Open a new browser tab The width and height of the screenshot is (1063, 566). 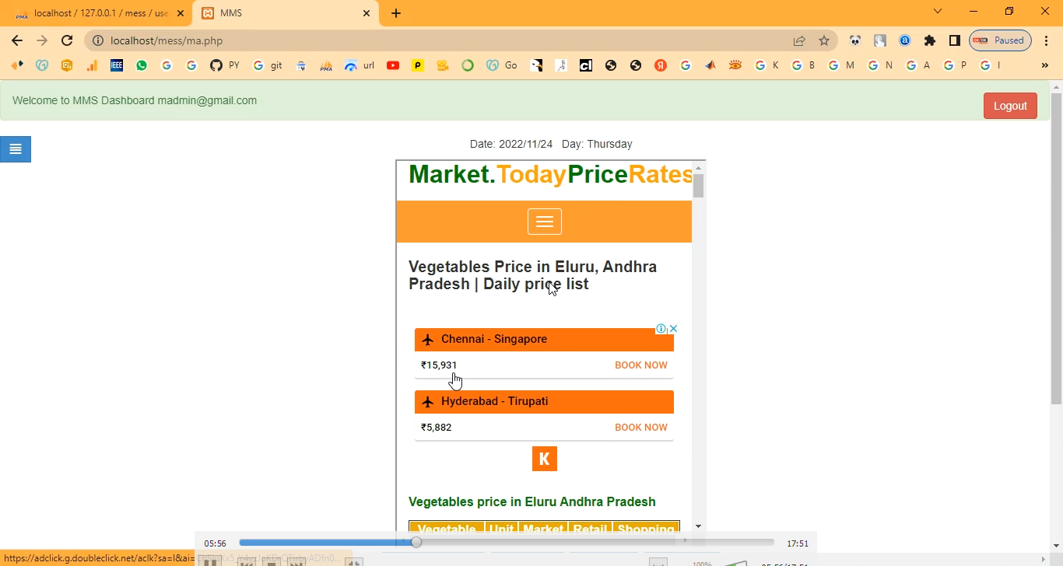pyautogui.click(x=396, y=13)
